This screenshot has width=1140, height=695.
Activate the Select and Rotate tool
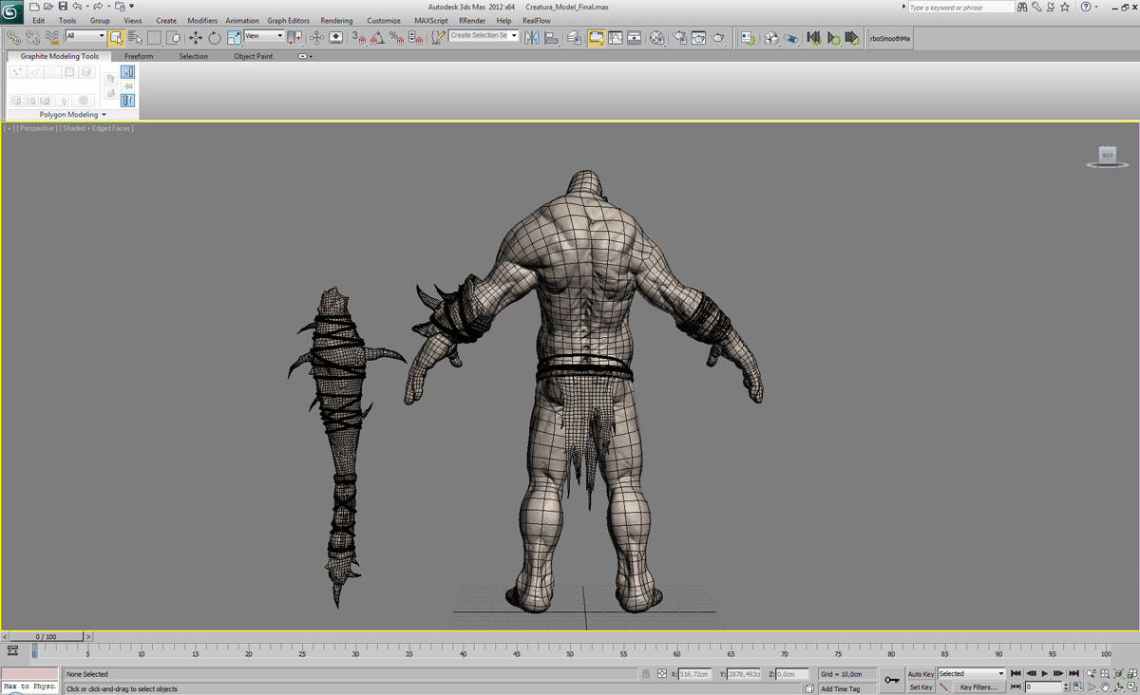(215, 38)
